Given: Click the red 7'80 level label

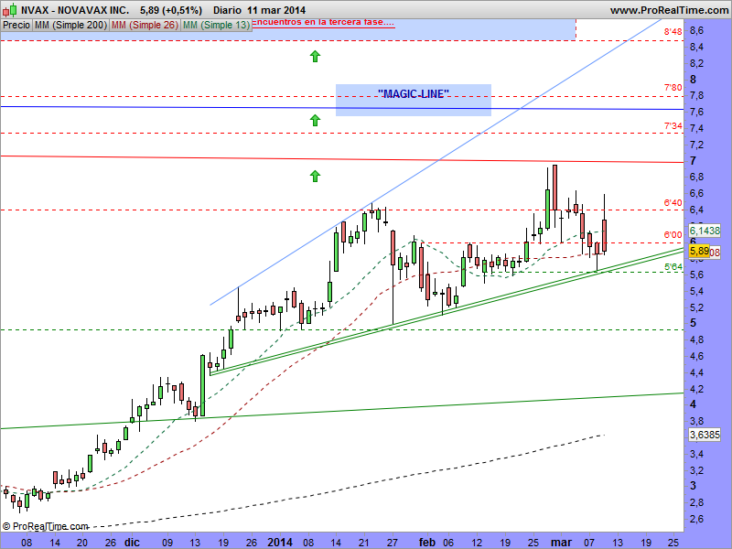Looking at the screenshot, I should click(x=673, y=87).
